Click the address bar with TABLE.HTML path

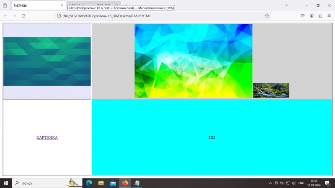coord(160,16)
